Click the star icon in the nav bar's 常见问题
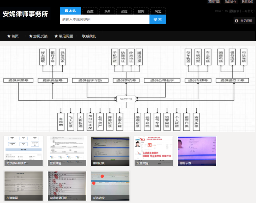256x203 pixels. pyautogui.click(x=56, y=36)
